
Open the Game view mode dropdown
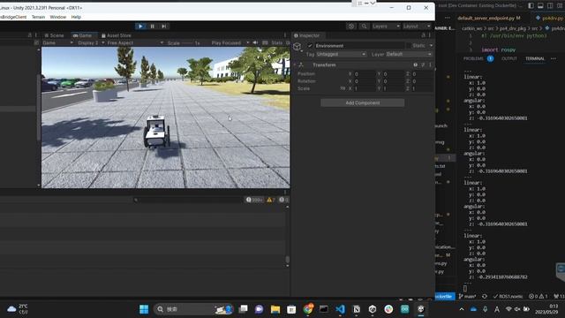57,43
